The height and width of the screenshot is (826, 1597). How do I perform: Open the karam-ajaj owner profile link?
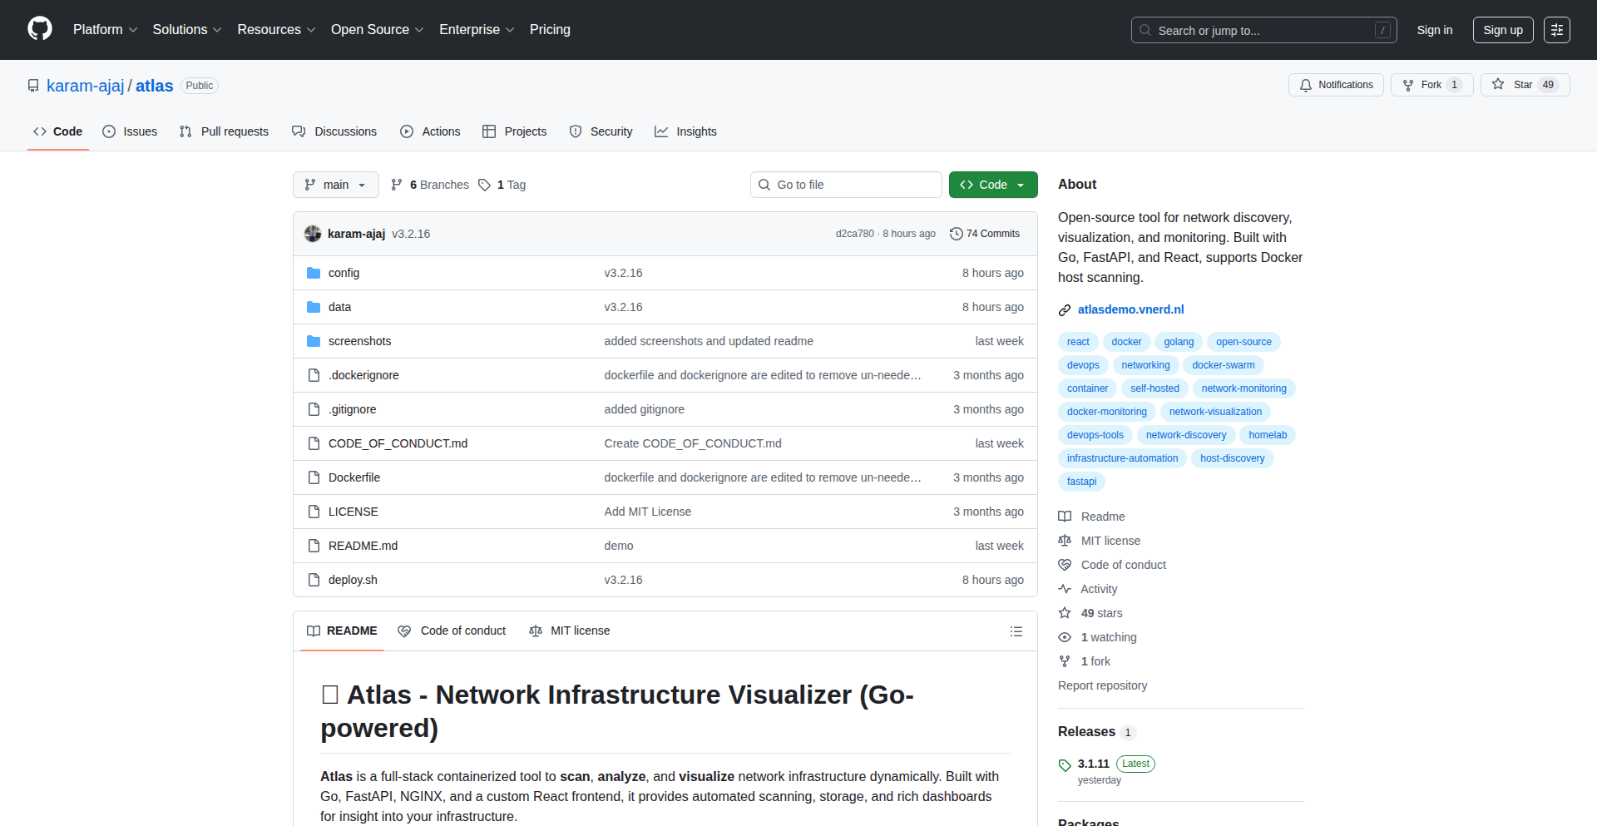coord(86,86)
